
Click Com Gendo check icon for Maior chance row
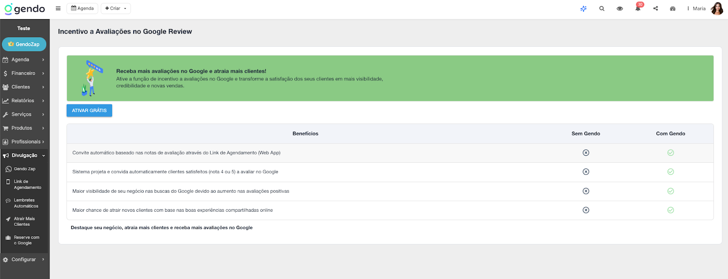671,210
